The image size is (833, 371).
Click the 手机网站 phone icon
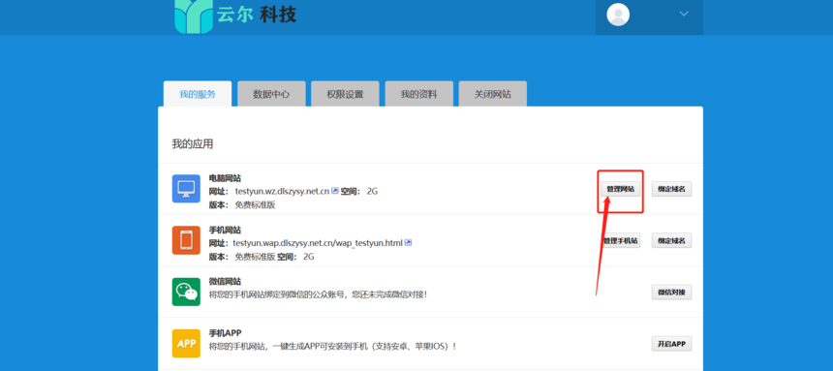tap(186, 240)
